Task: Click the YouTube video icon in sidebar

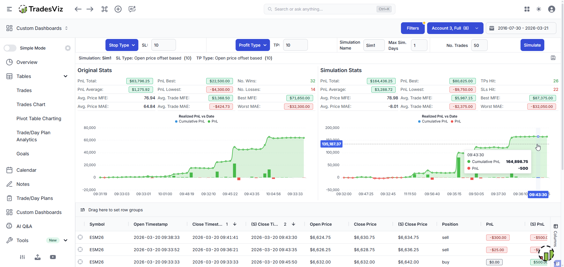Action: click(x=53, y=257)
